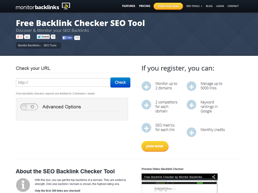Image resolution: width=258 pixels, height=193 pixels.
Task: Click 'About the SEO Backlink Checker Tool' heading
Action: 65,171
